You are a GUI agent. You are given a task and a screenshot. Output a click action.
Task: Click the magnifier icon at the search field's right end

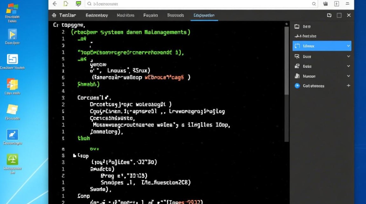pos(314,4)
